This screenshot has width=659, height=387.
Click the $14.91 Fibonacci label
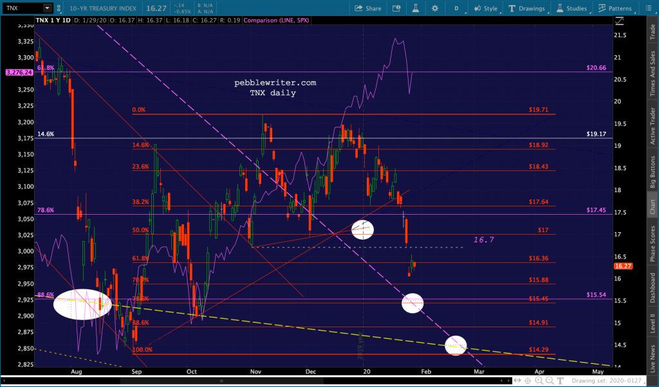539,323
